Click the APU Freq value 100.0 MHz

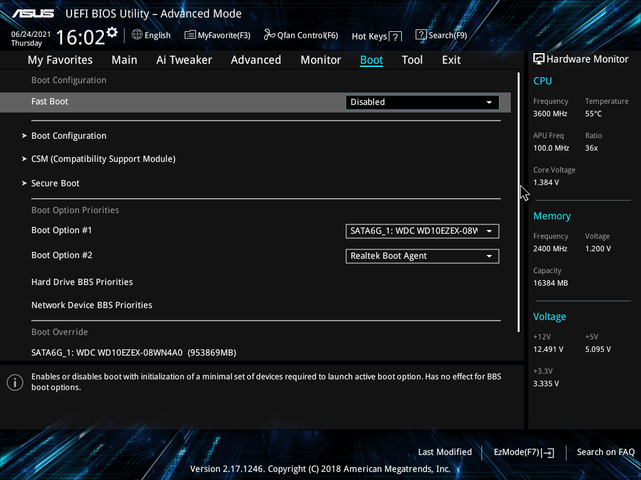(551, 148)
